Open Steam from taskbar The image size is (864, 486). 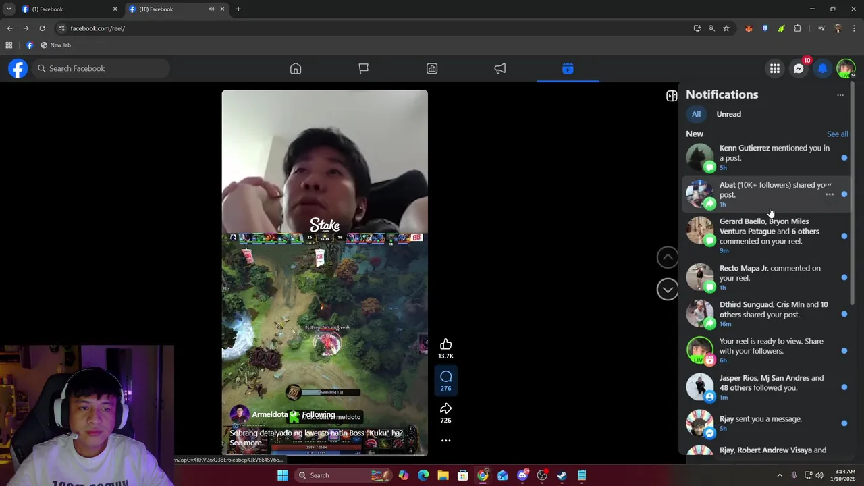pyautogui.click(x=562, y=475)
